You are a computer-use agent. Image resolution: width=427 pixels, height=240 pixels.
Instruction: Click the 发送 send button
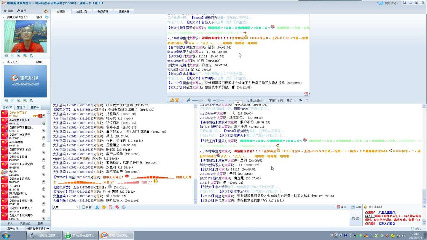[355, 218]
